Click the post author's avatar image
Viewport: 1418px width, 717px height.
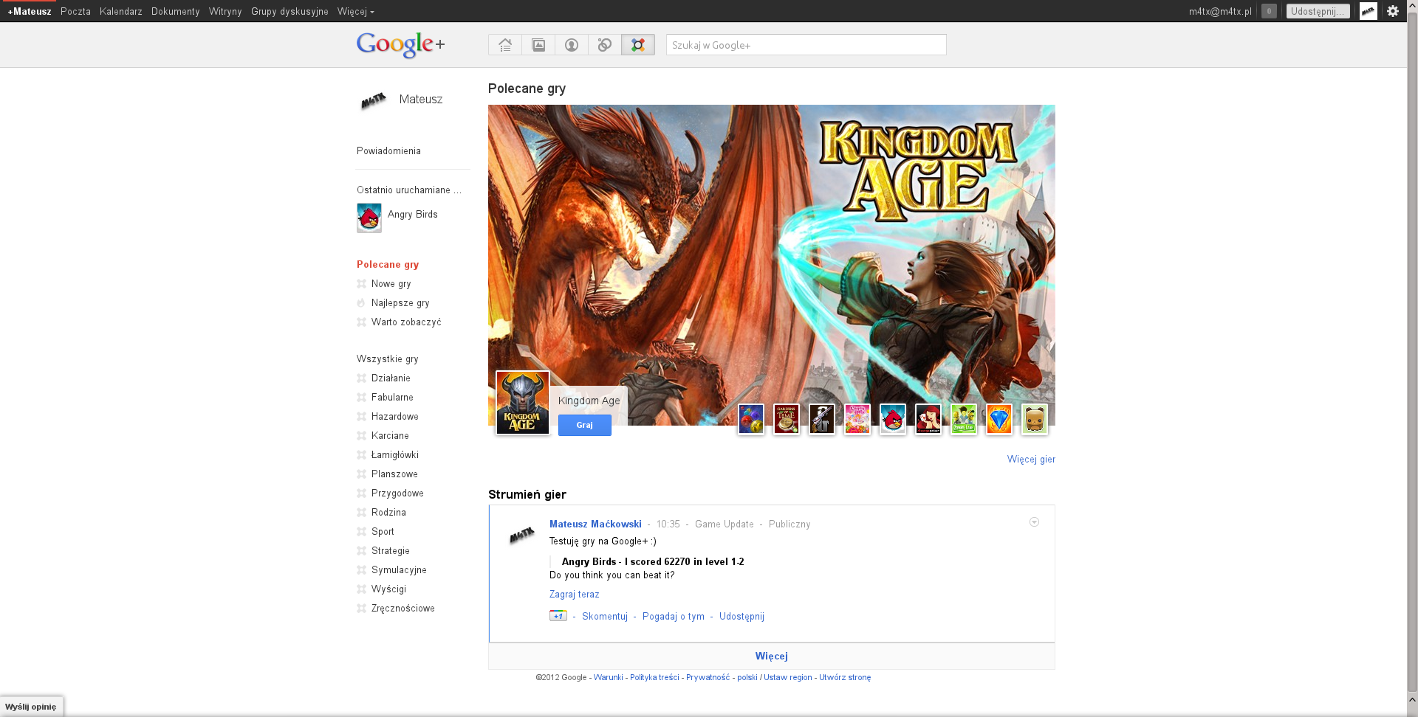522,536
